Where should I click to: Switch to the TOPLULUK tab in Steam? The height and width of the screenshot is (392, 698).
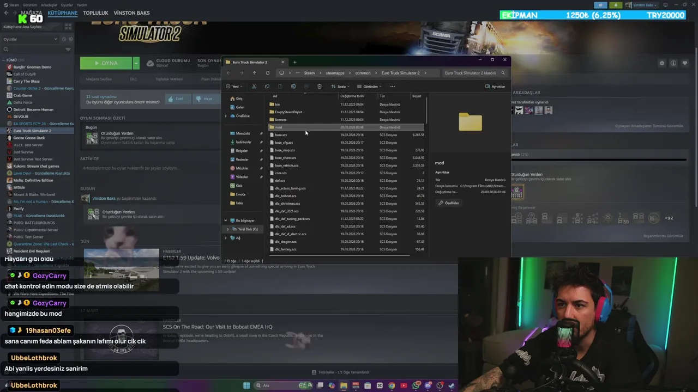[95, 13]
